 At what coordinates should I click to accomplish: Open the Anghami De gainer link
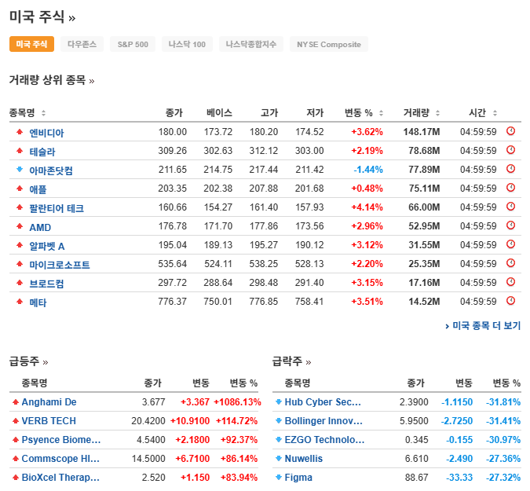point(49,402)
